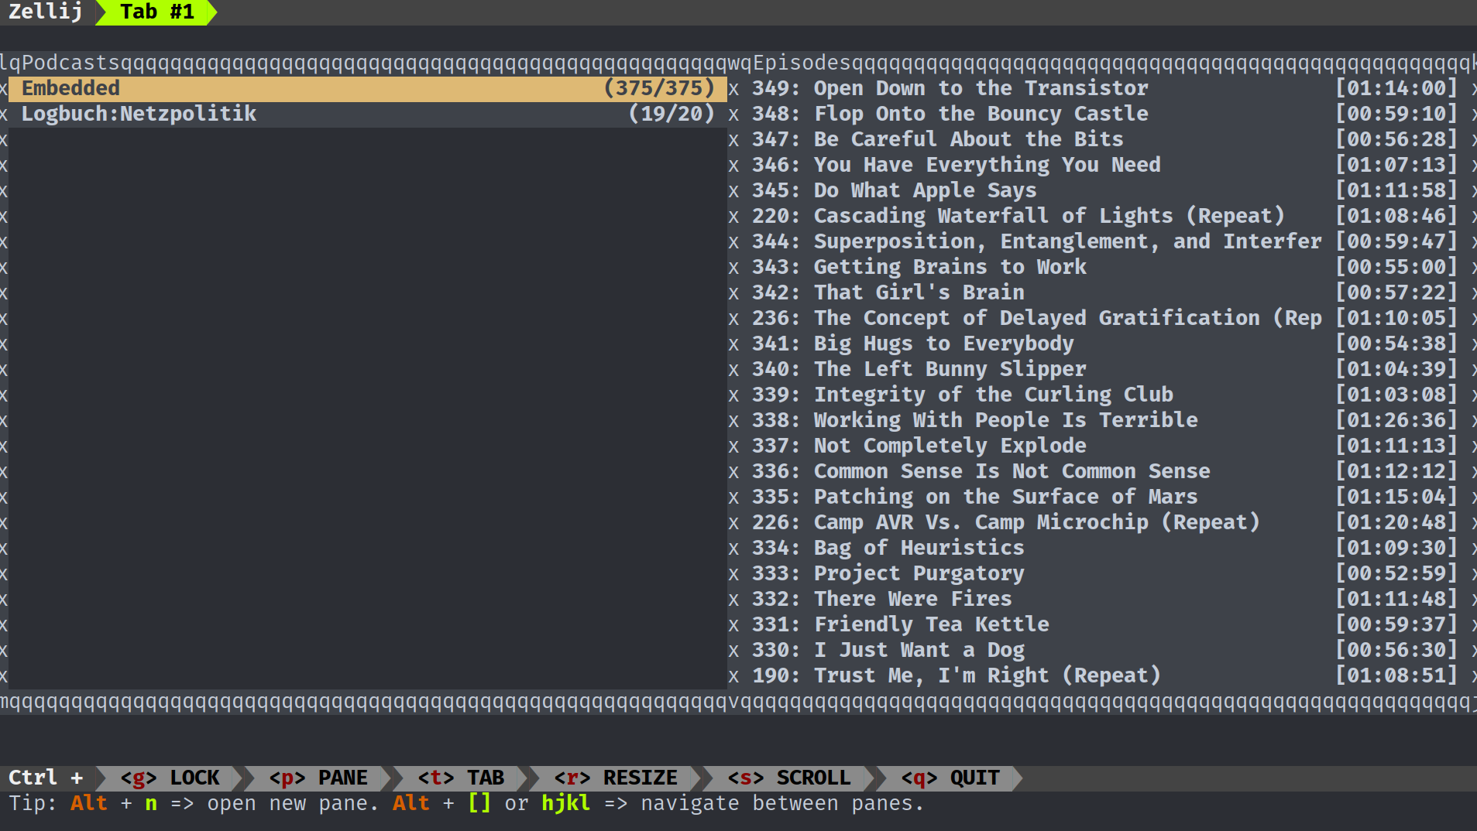Click the RESIZE mode button
This screenshot has width=1477, height=831.
point(616,778)
